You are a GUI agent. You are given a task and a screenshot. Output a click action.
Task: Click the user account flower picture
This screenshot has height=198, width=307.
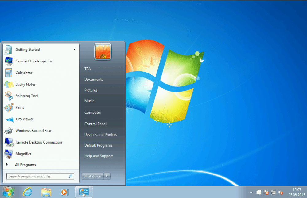pyautogui.click(x=103, y=52)
